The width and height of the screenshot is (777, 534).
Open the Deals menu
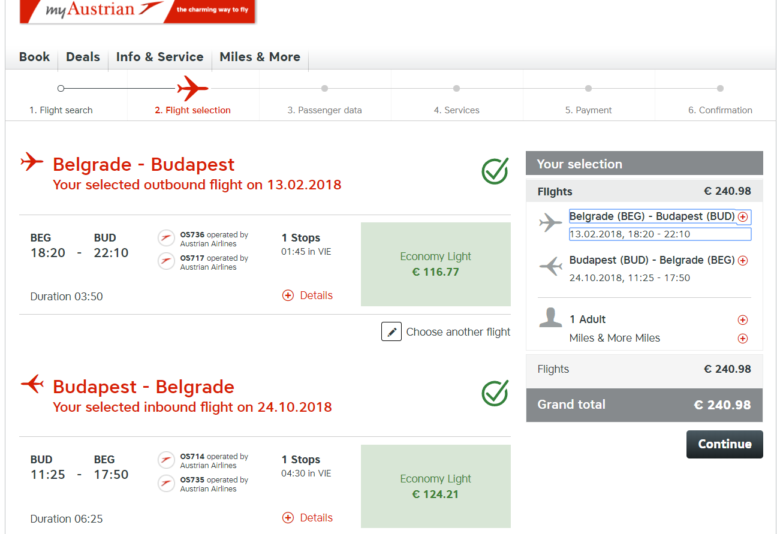[83, 57]
